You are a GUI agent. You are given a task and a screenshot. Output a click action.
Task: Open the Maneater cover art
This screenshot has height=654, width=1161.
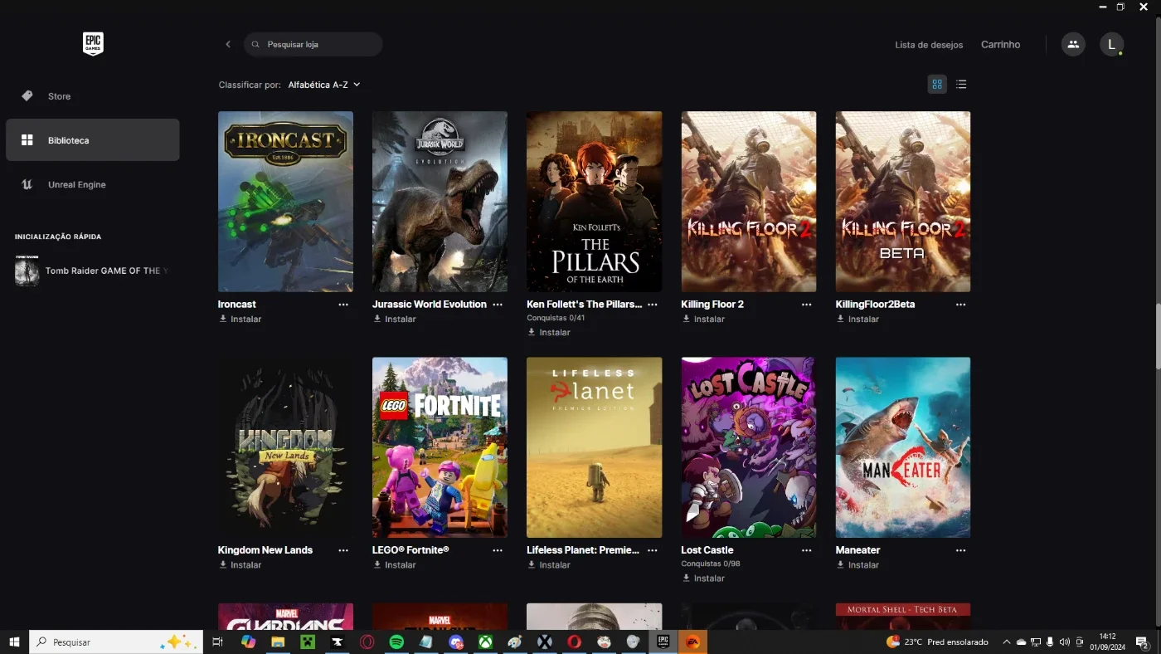click(x=903, y=447)
